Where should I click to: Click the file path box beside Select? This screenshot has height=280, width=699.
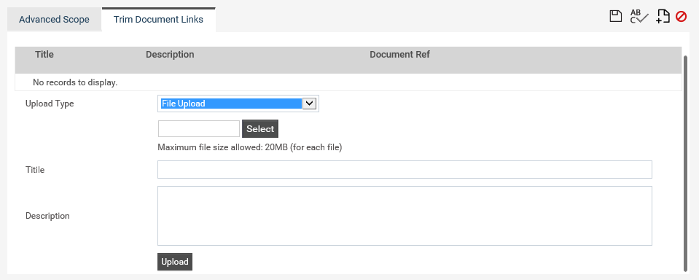[199, 129]
